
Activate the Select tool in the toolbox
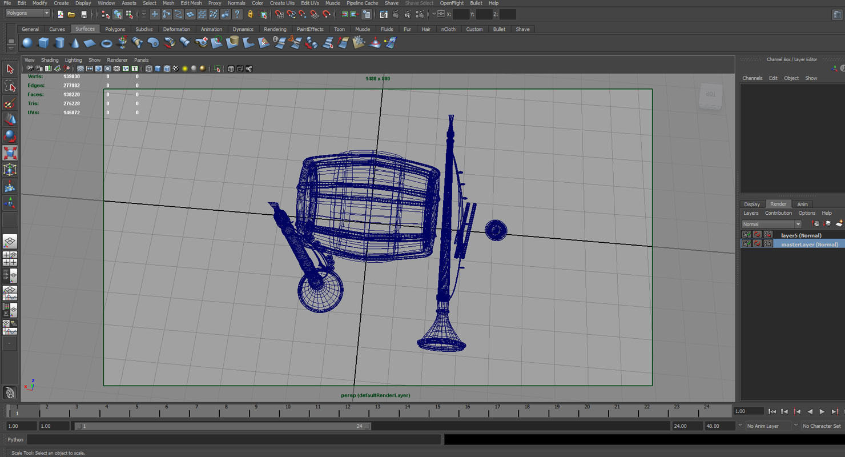coord(10,69)
